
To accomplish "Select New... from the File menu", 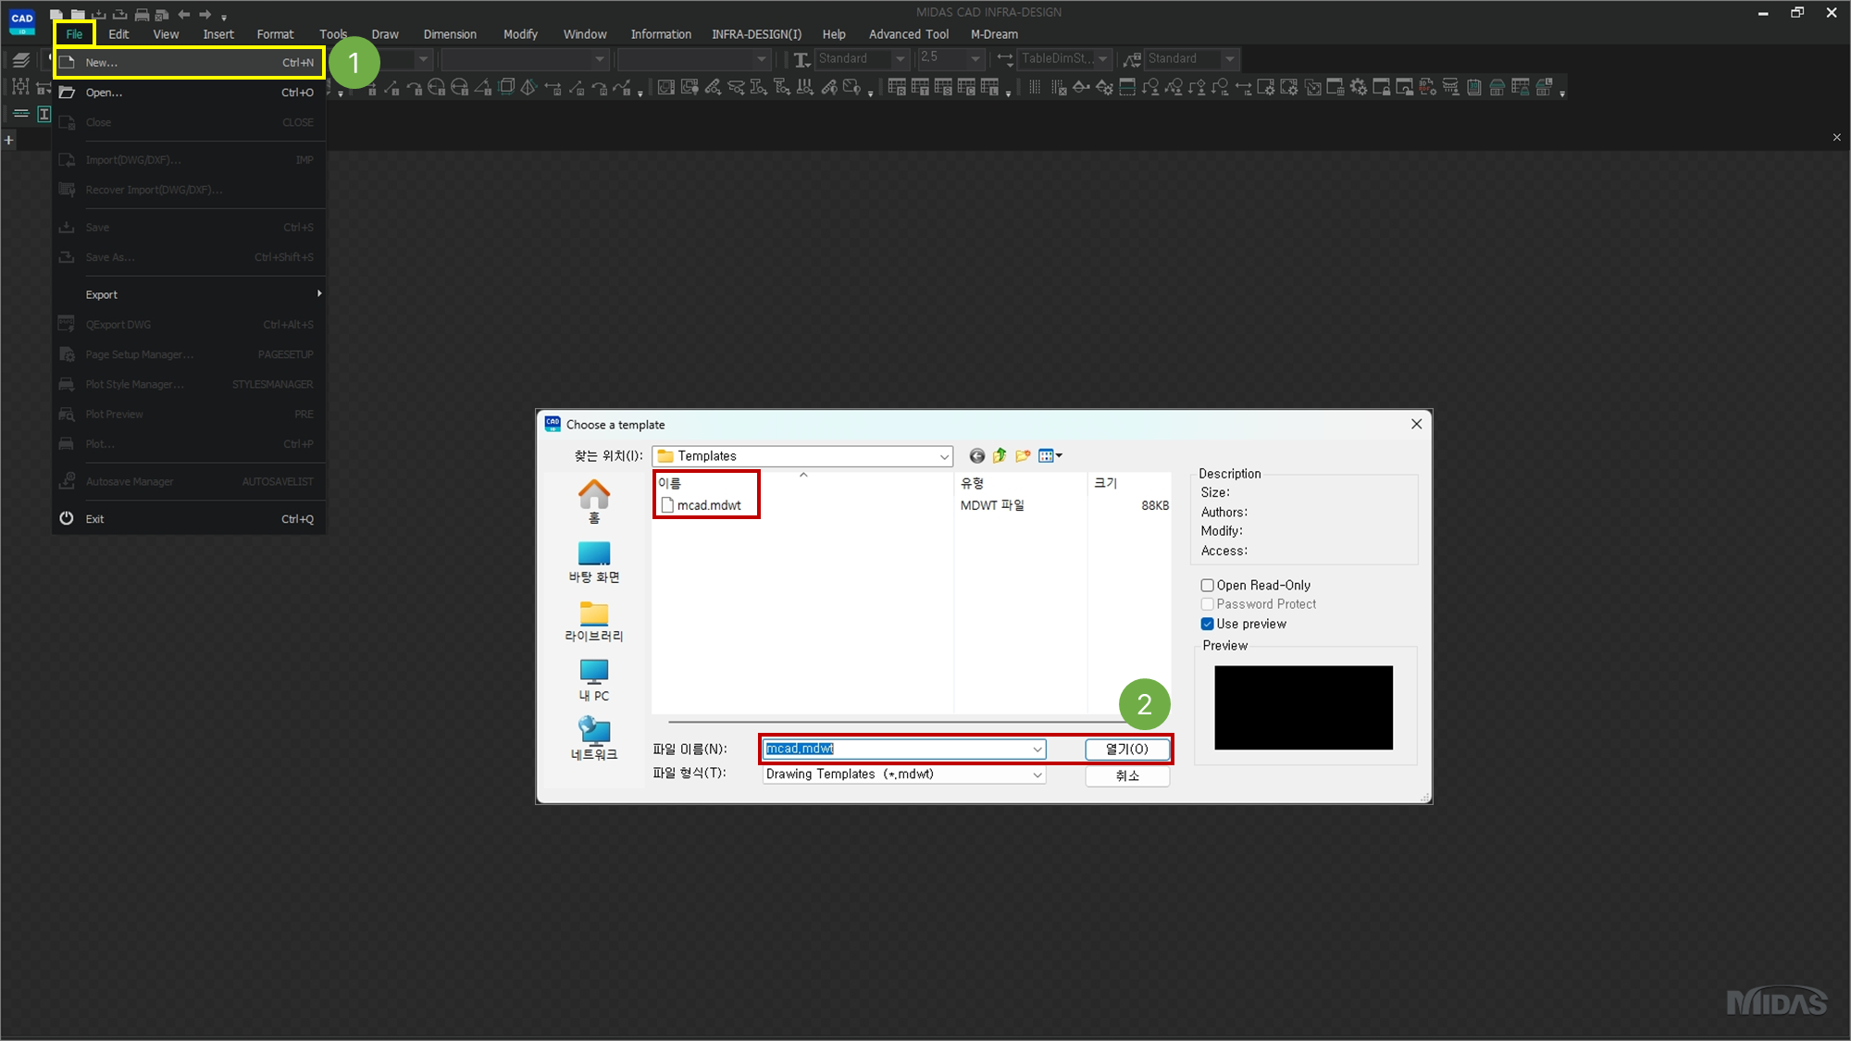I will tap(189, 63).
